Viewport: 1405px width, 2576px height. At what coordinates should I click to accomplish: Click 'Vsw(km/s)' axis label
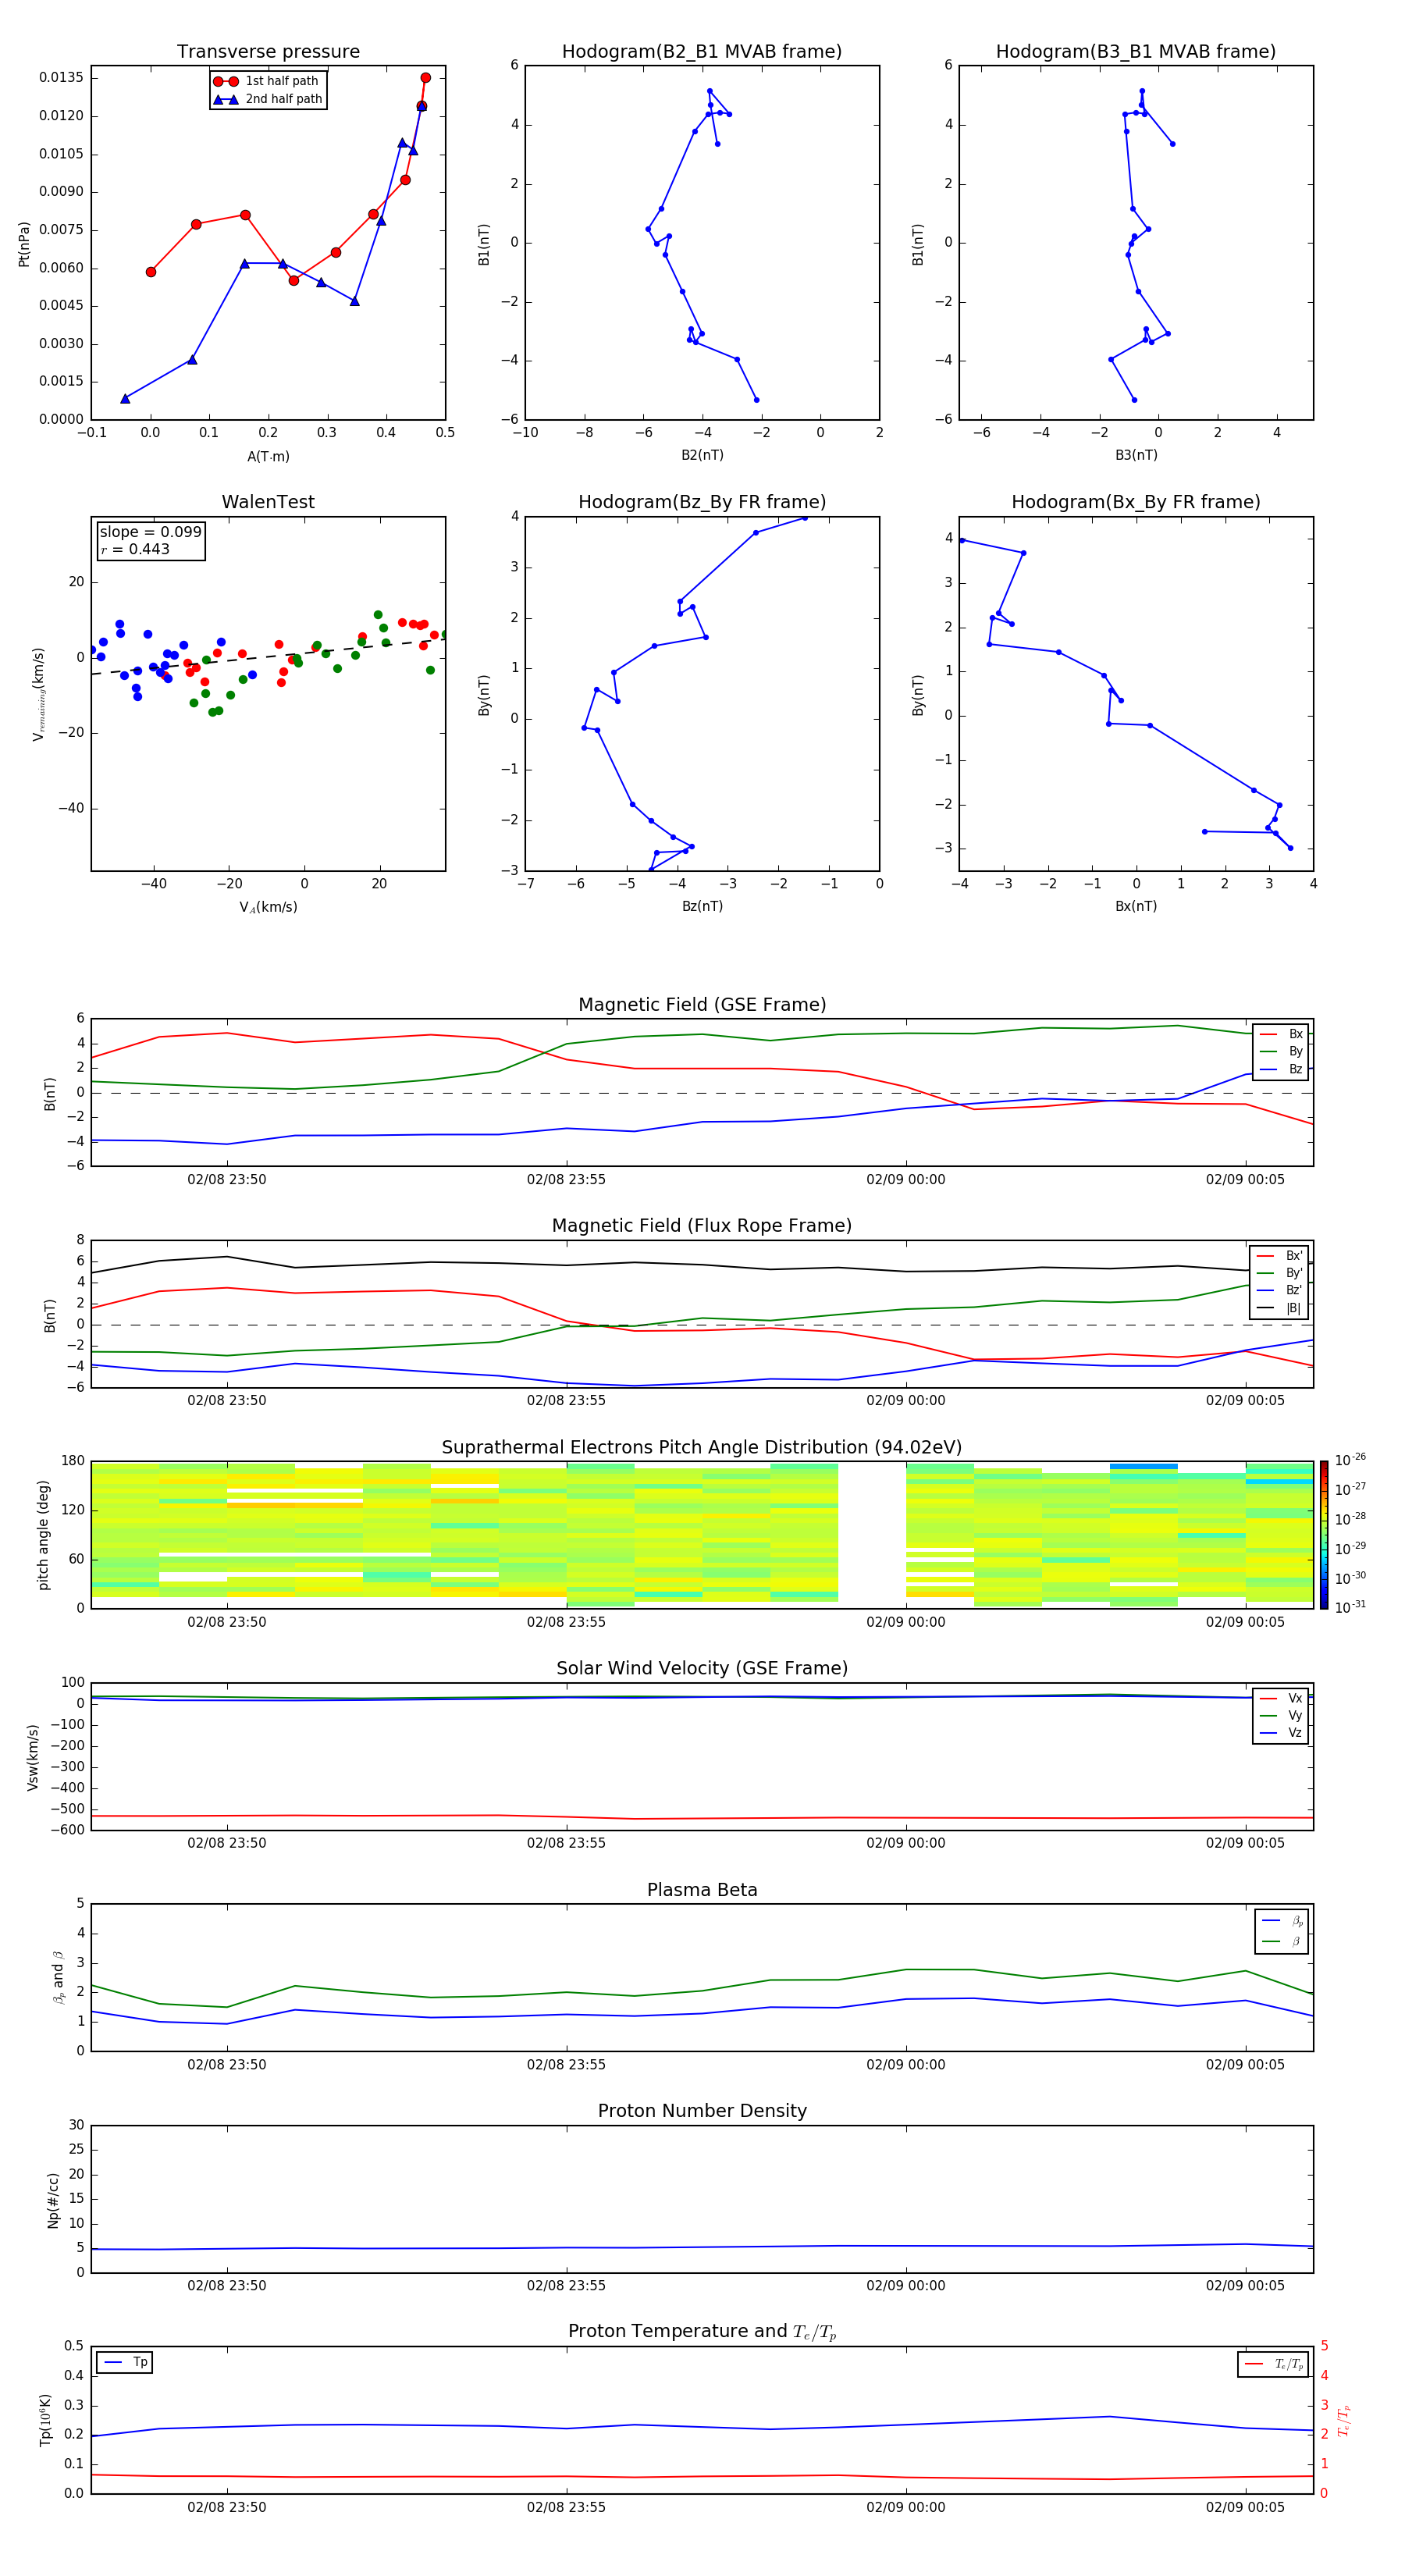33,1756
